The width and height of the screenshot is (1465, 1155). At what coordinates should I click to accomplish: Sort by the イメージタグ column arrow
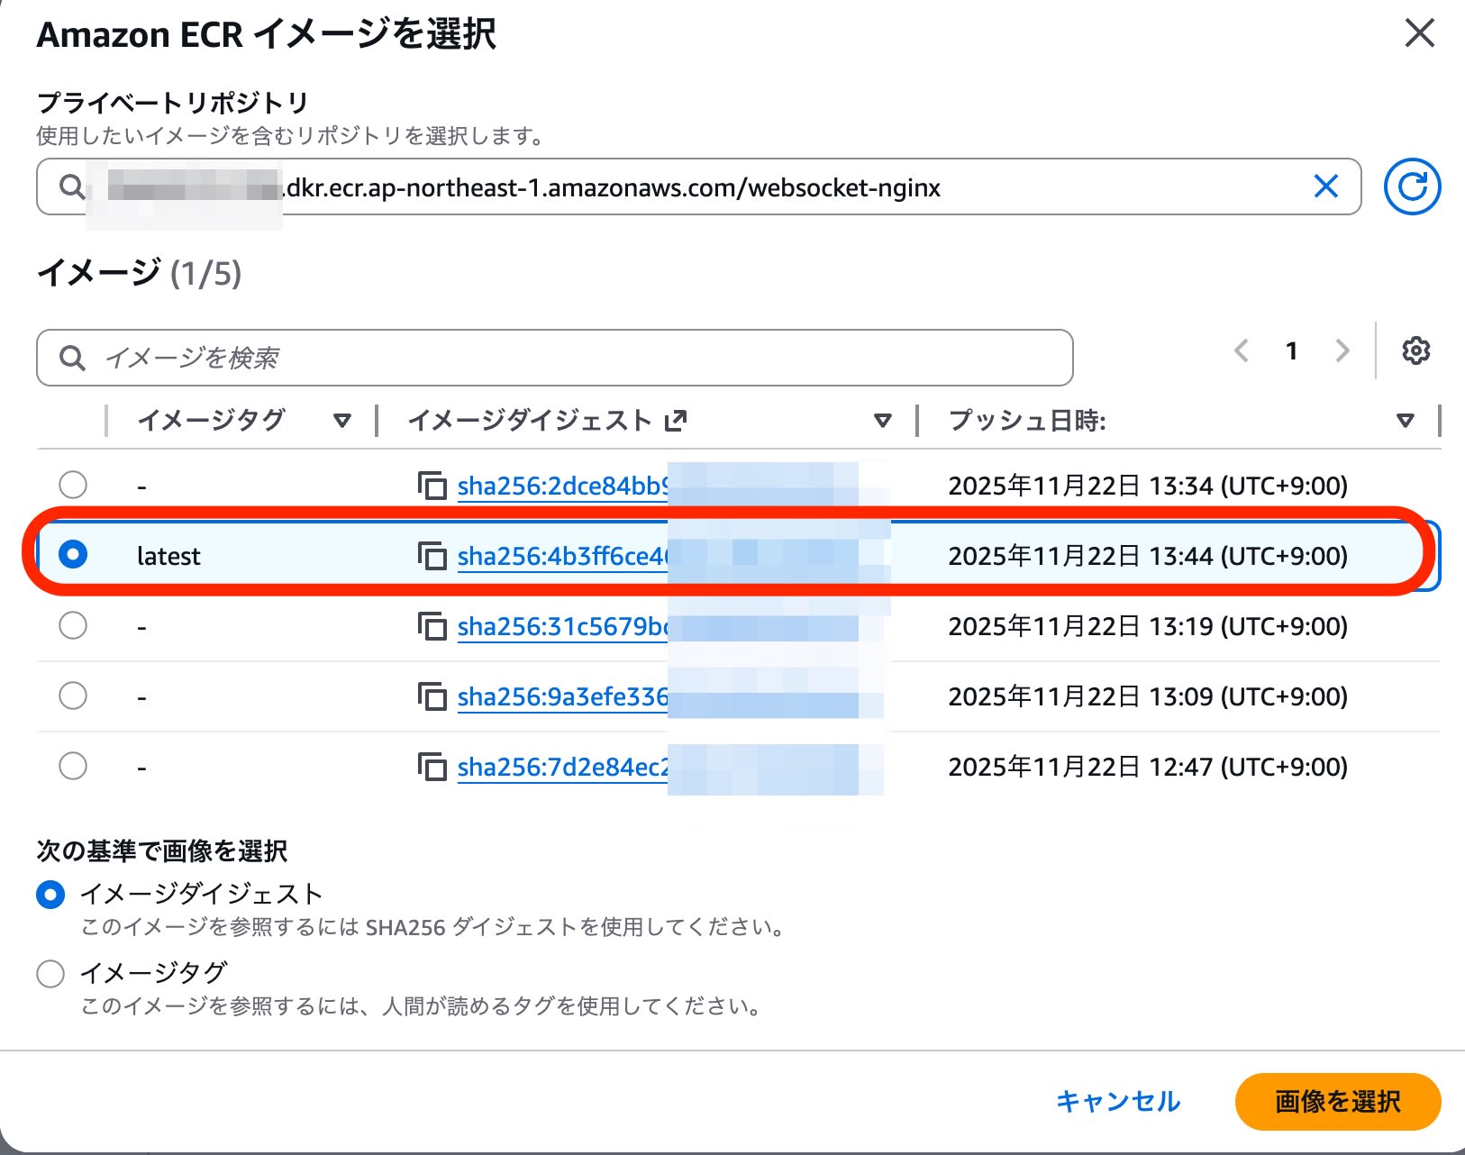(x=341, y=420)
